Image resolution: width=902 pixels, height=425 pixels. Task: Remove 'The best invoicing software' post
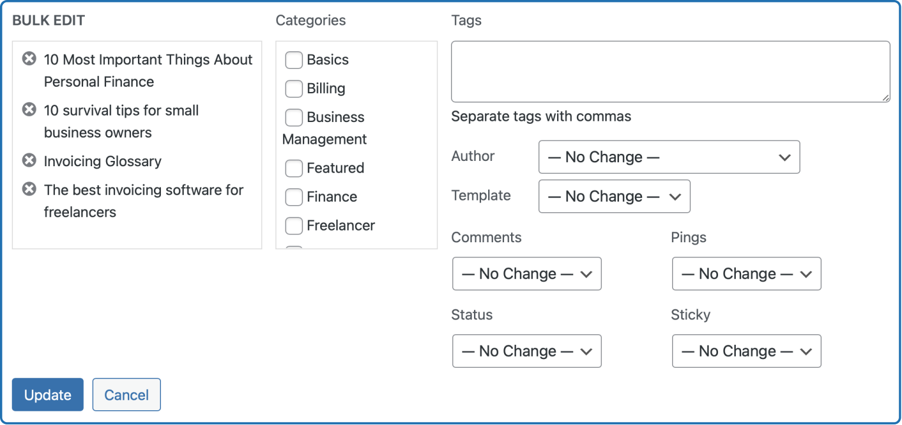tap(29, 189)
